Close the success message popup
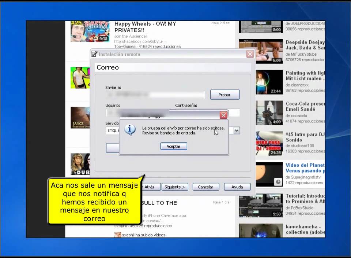 [x=223, y=115]
